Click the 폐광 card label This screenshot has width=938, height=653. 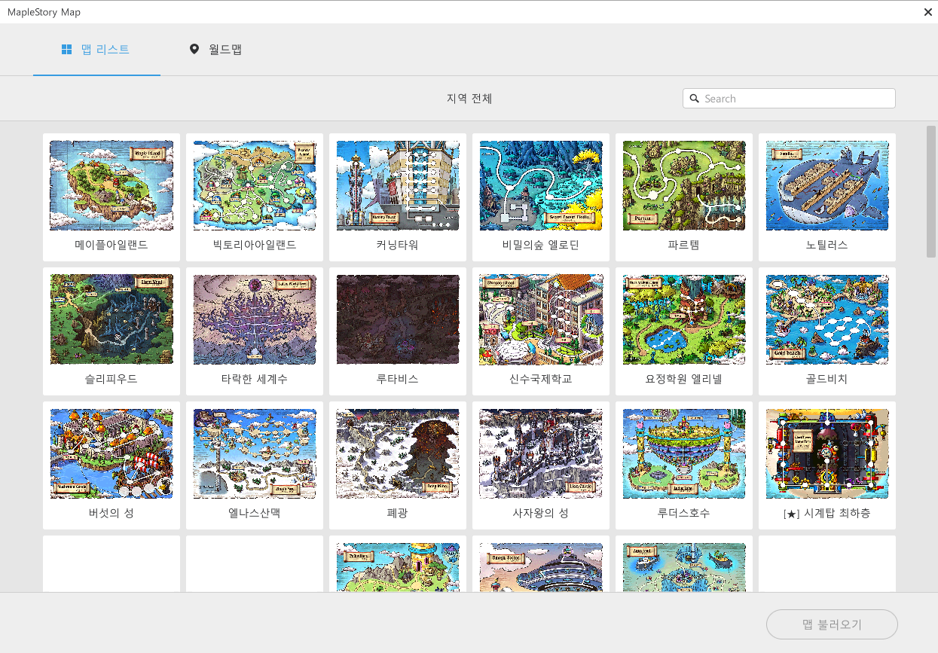coord(398,513)
